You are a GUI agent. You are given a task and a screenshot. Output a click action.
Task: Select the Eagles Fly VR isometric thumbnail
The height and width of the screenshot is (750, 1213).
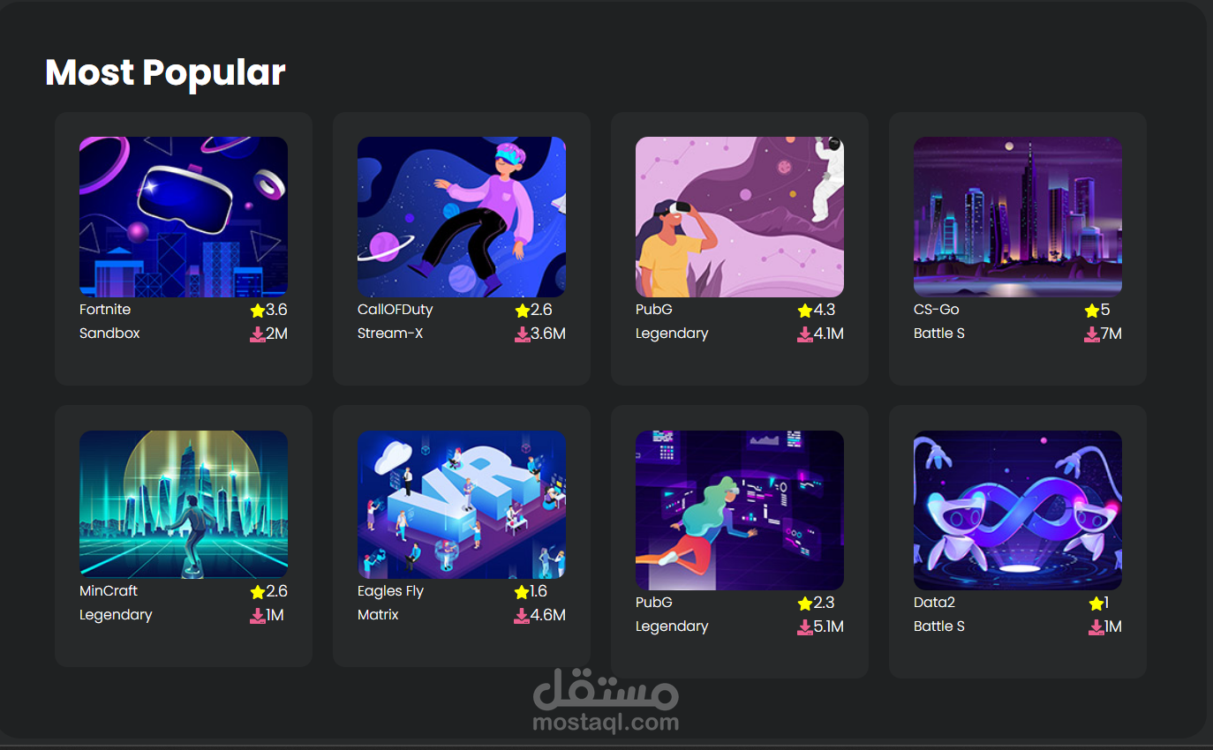coord(462,505)
